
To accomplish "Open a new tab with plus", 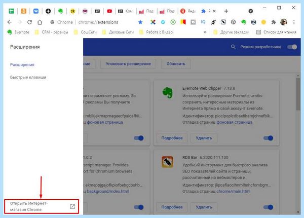I will point(226,11).
